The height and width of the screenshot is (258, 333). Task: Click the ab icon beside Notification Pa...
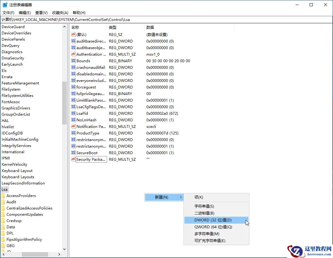(x=72, y=126)
